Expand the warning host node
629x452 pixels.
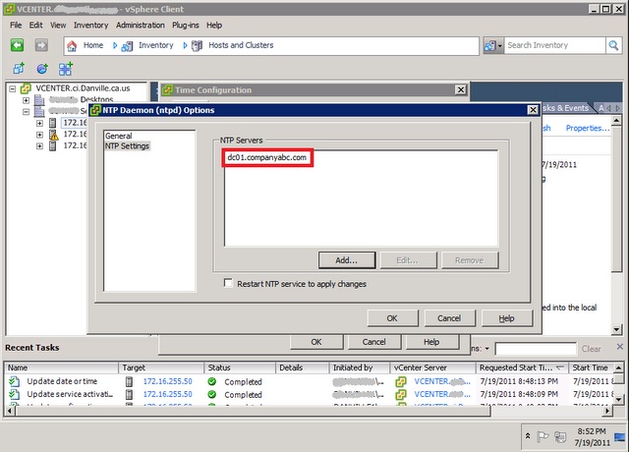click(x=39, y=135)
